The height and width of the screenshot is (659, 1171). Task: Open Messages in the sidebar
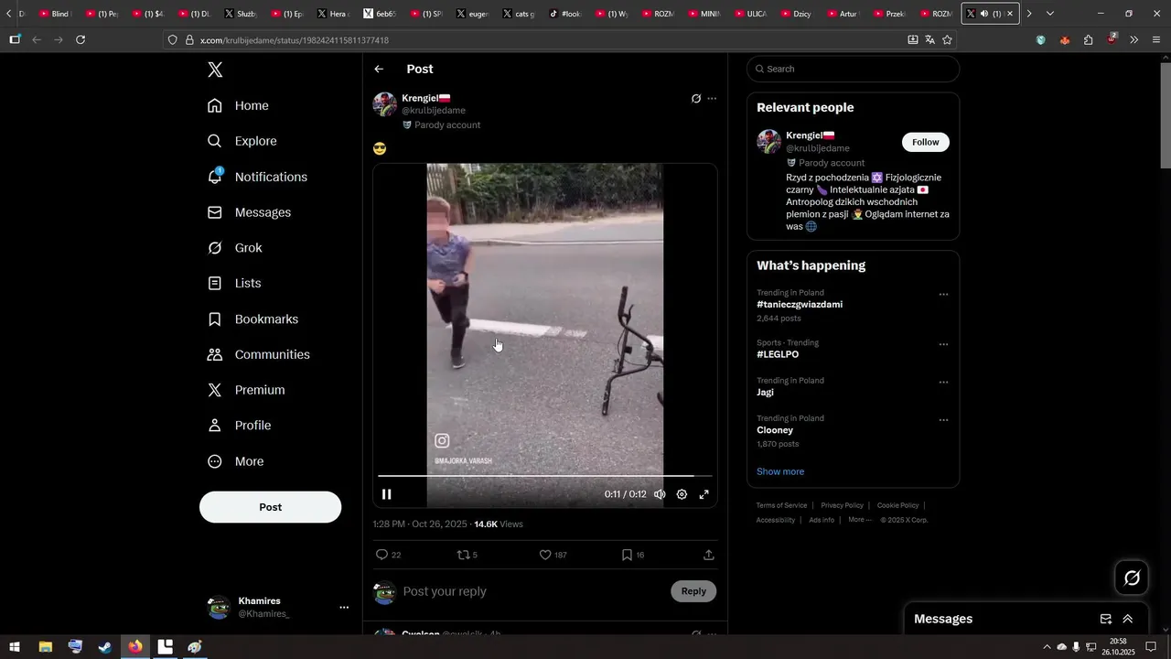[249, 212]
